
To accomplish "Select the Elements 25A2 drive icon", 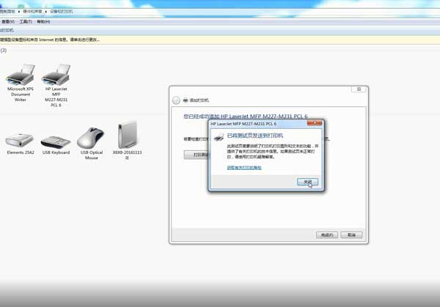I will coord(19,140).
